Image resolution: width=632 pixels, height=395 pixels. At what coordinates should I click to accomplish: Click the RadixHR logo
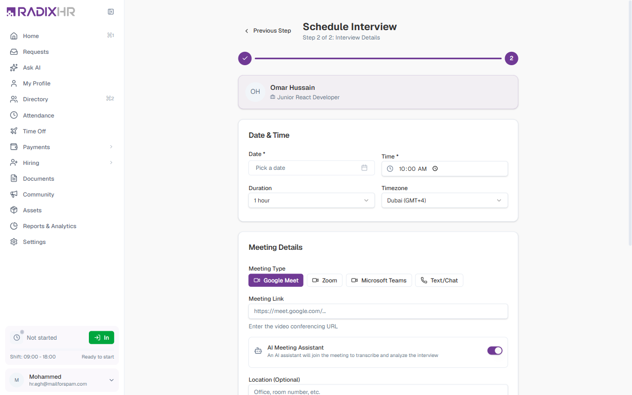point(41,12)
